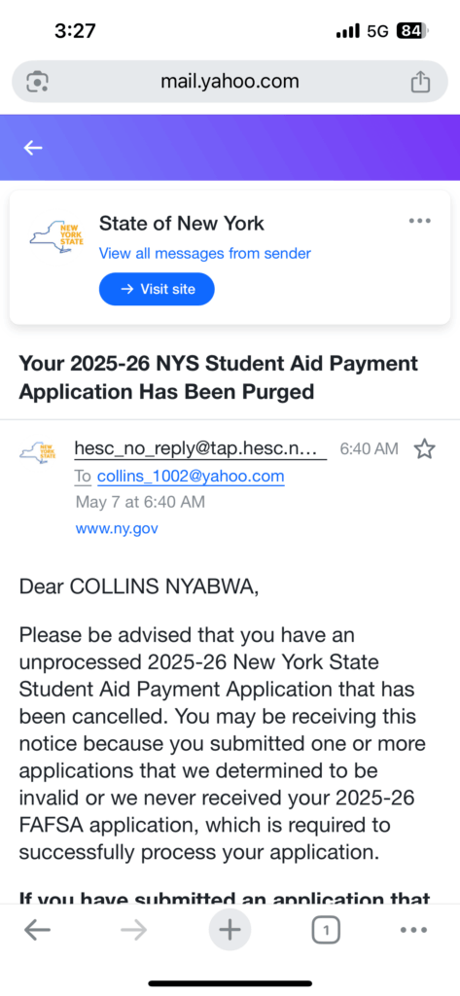Expand the hesc_no_reply sender address
The width and height of the screenshot is (460, 996).
(x=200, y=448)
